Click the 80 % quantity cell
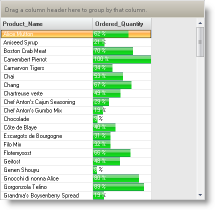 click(x=122, y=178)
